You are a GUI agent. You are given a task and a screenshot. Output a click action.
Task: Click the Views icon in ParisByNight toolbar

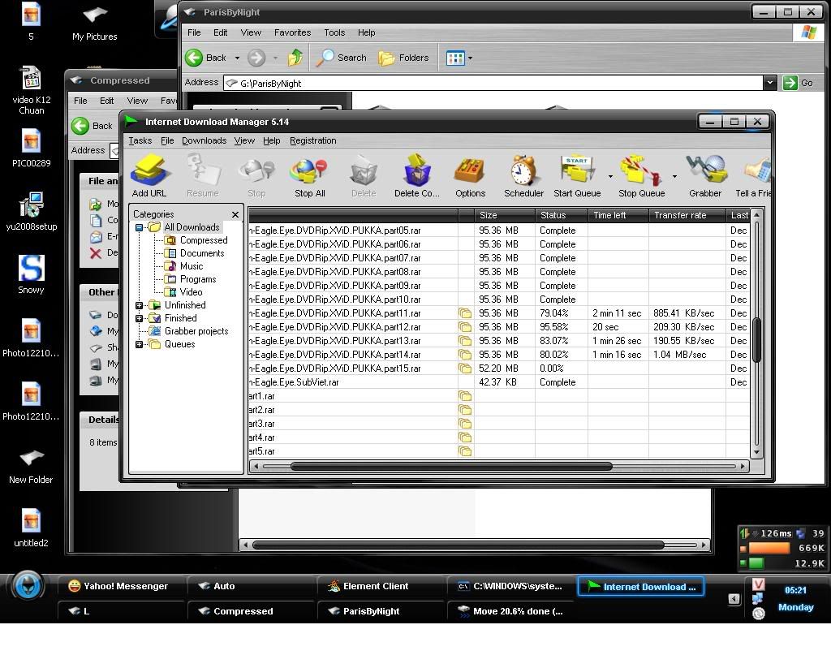point(455,58)
